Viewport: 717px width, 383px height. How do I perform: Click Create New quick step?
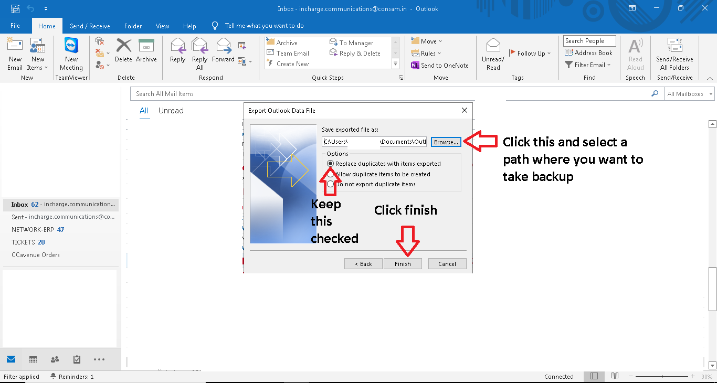tap(288, 63)
